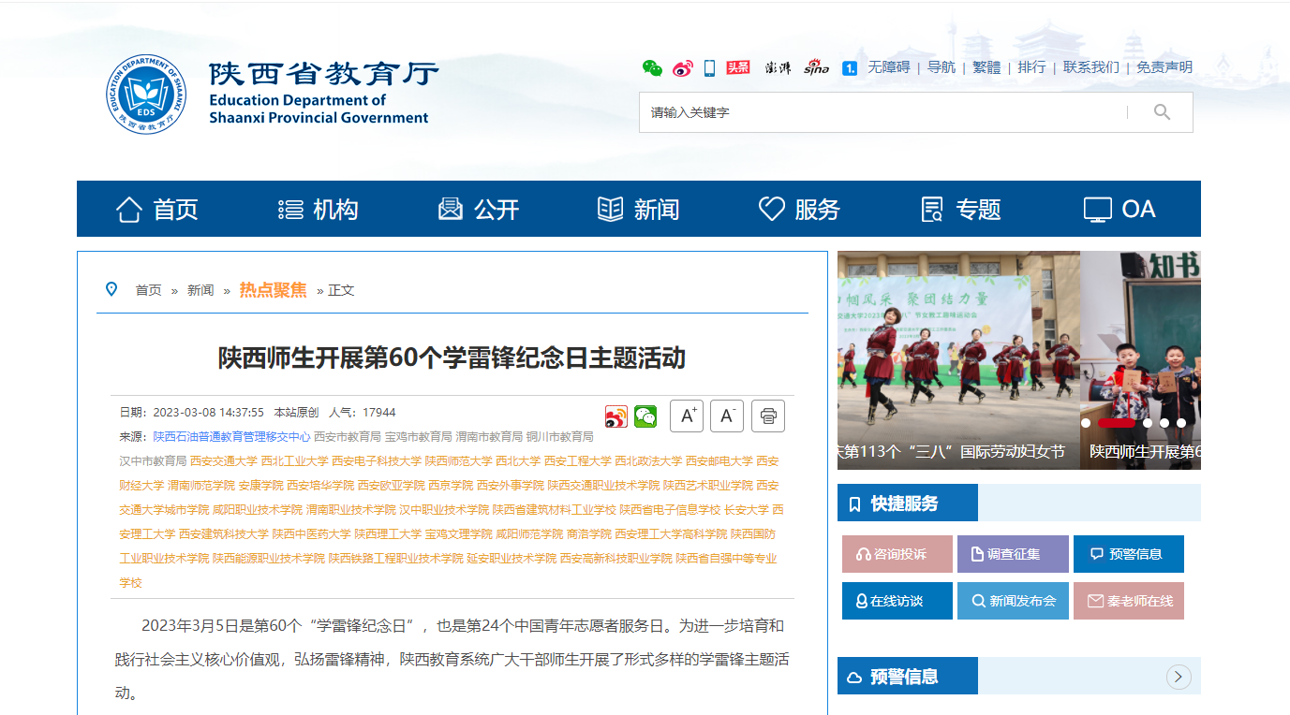The width and height of the screenshot is (1290, 715).
Task: Click the 热点聚焦 breadcrumb link
Action: [273, 290]
